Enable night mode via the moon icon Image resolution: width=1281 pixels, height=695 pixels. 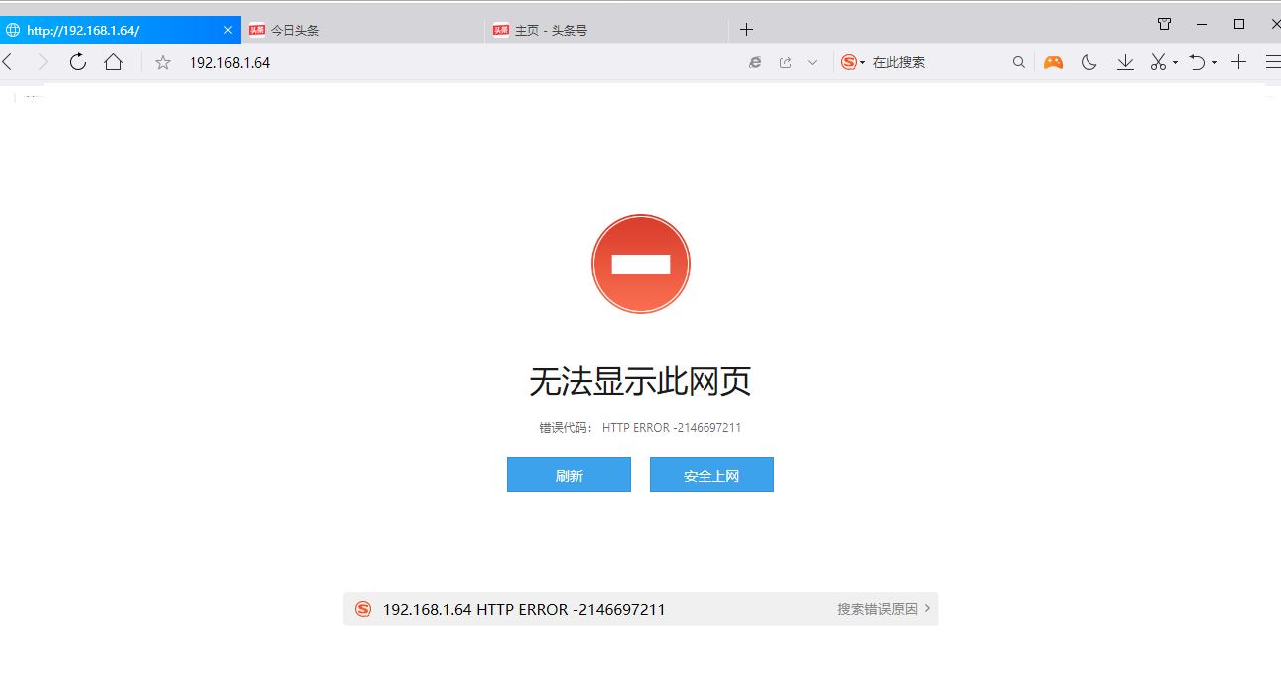pyautogui.click(x=1089, y=62)
